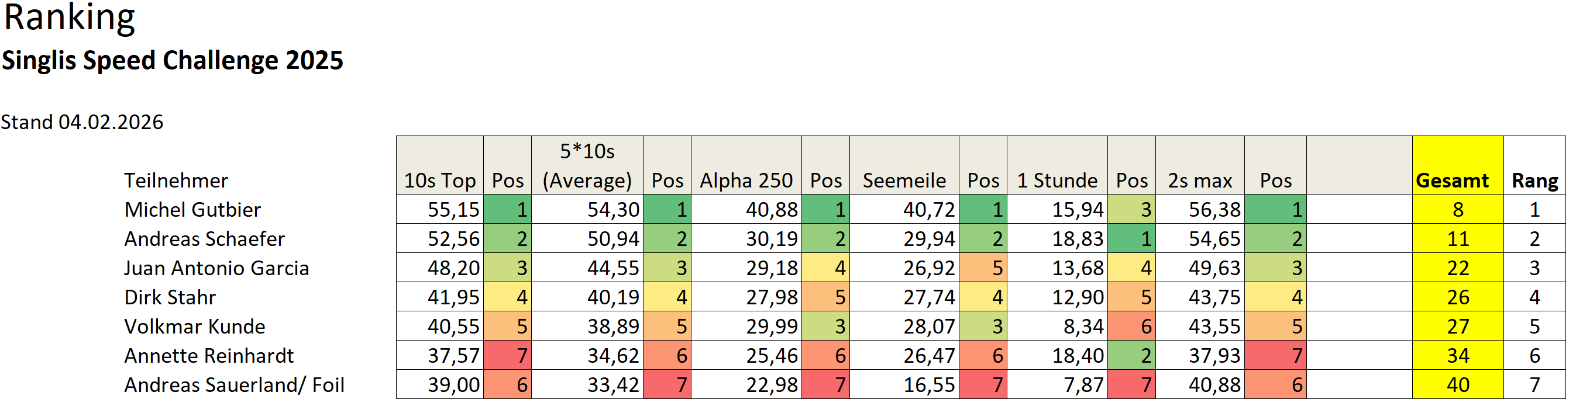Viewport: 1583px width, 420px height.
Task: Select the Rang column header
Action: [1534, 181]
